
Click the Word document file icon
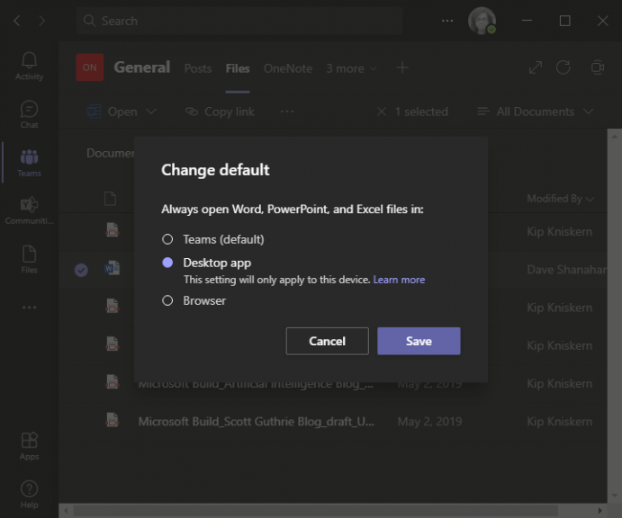point(113,268)
